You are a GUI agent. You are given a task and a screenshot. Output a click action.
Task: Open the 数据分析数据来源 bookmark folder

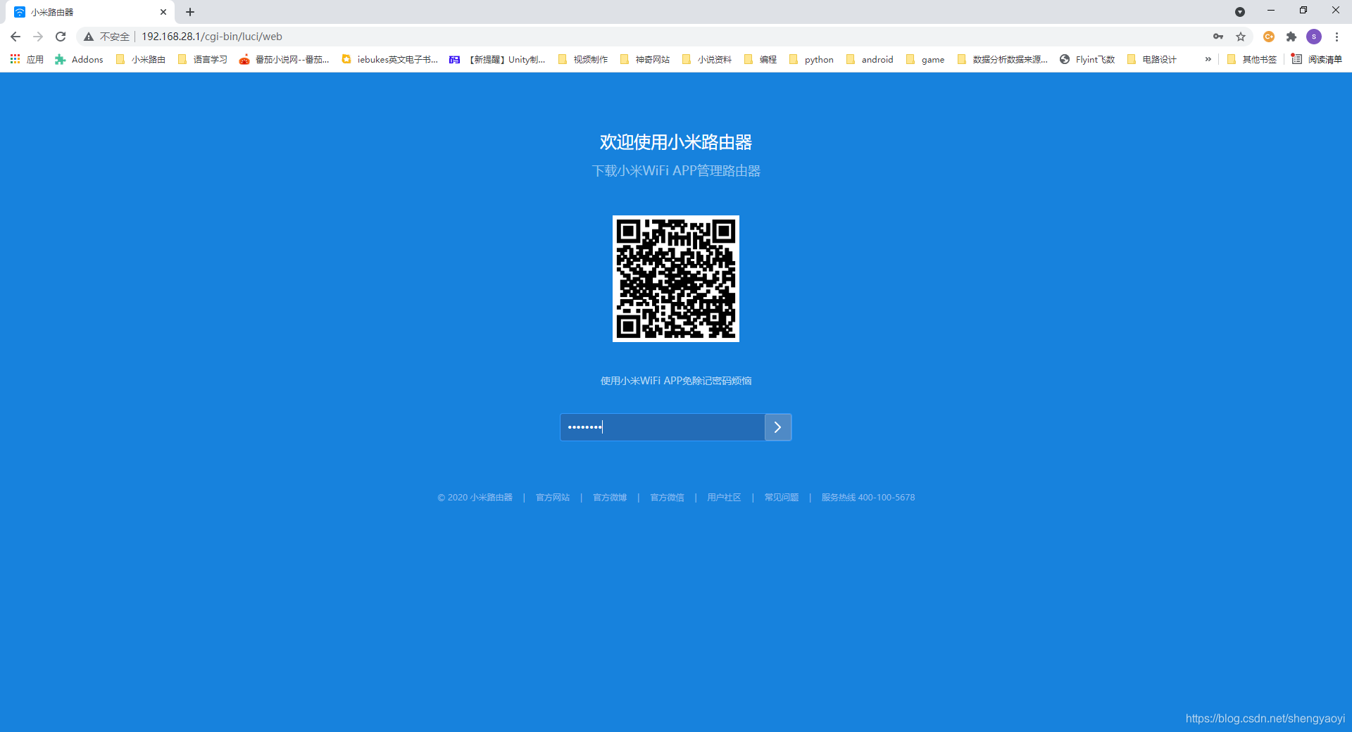[x=1003, y=59]
